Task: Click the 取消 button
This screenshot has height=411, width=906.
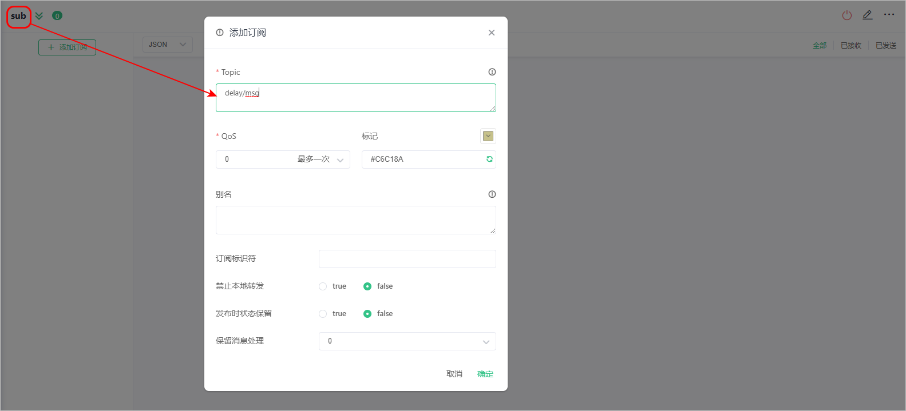Action: pos(454,374)
